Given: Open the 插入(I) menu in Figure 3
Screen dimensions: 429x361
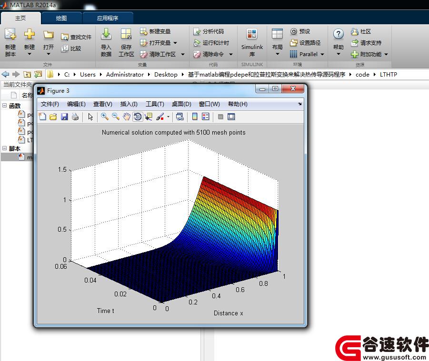Looking at the screenshot, I should coord(129,104).
